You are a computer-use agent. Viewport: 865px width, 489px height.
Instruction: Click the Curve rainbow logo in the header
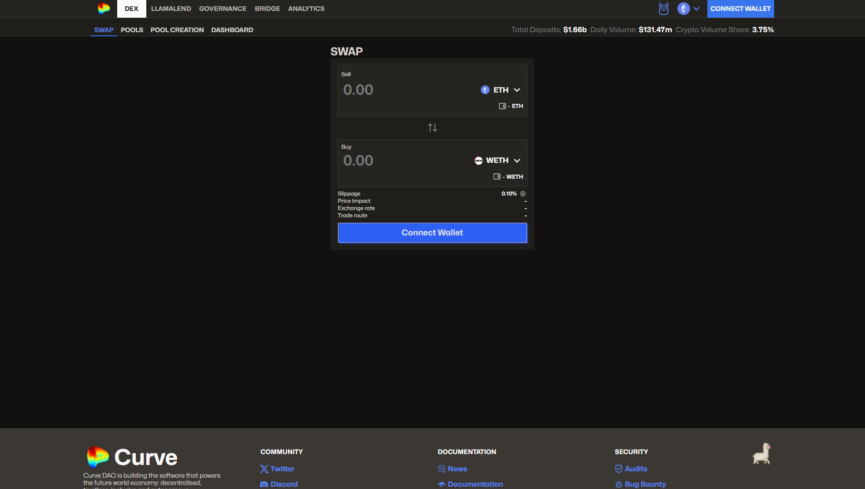(104, 9)
